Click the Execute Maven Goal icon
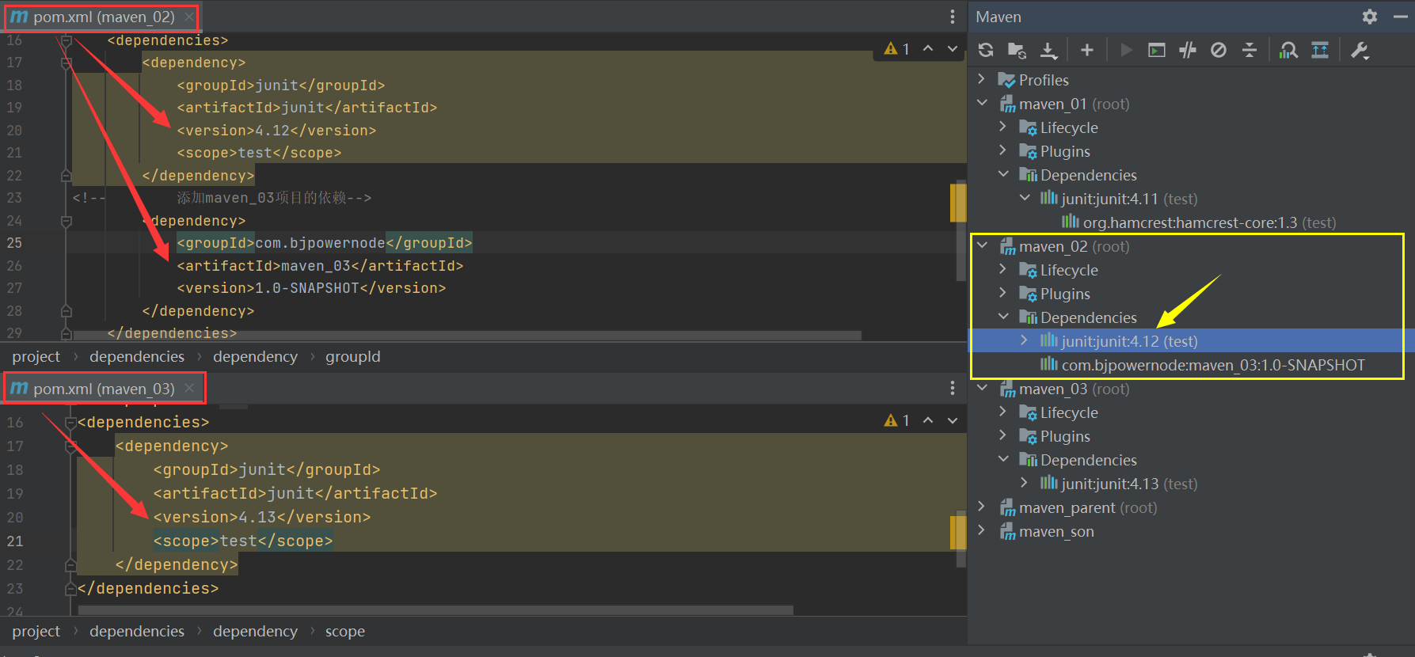The image size is (1415, 657). coord(1157,50)
